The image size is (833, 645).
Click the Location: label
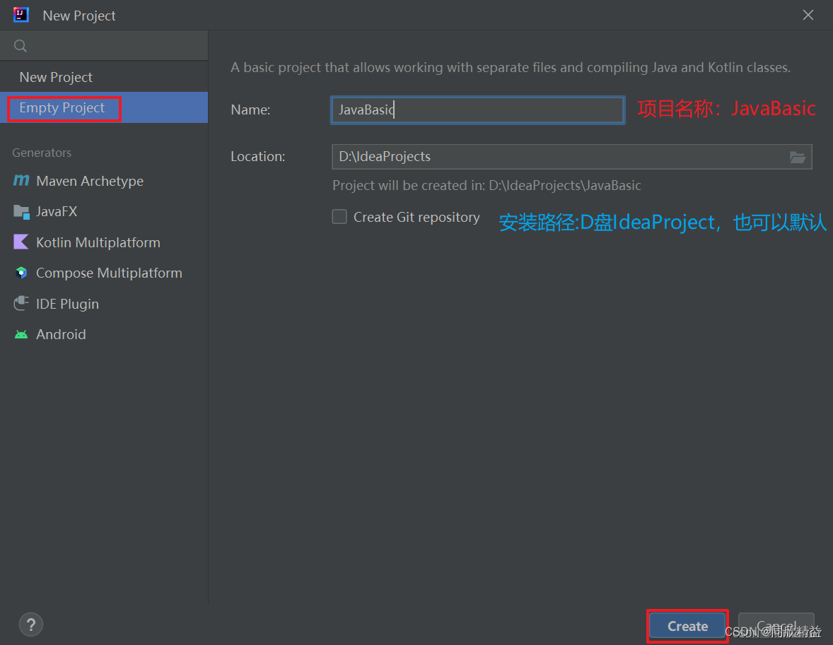tap(257, 157)
